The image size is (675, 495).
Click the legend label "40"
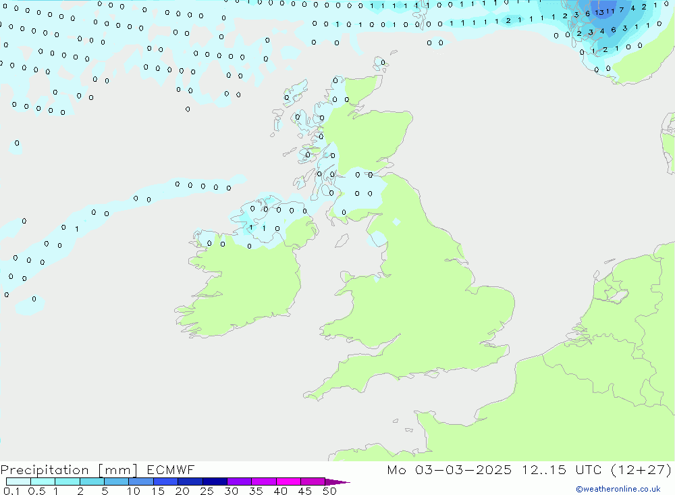[281, 491]
